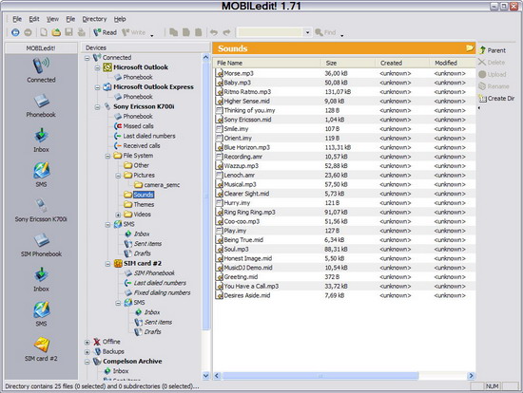Click the device tree scroll down arrow
Image resolution: width=523 pixels, height=393 pixels.
tap(205, 376)
